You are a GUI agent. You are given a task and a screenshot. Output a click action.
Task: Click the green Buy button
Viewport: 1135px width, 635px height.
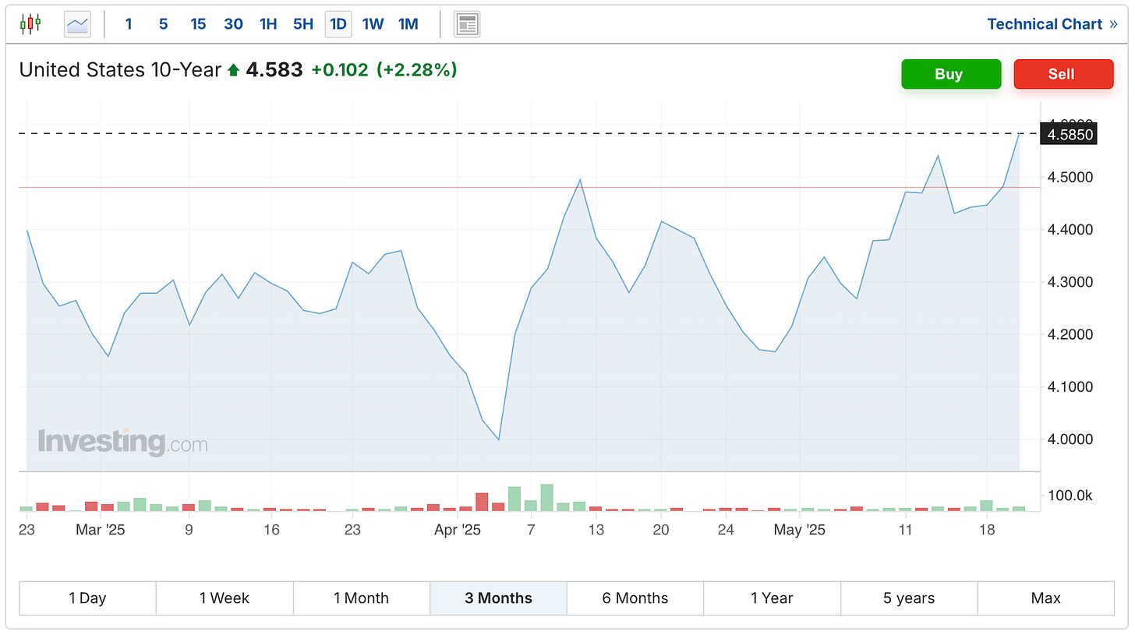951,74
